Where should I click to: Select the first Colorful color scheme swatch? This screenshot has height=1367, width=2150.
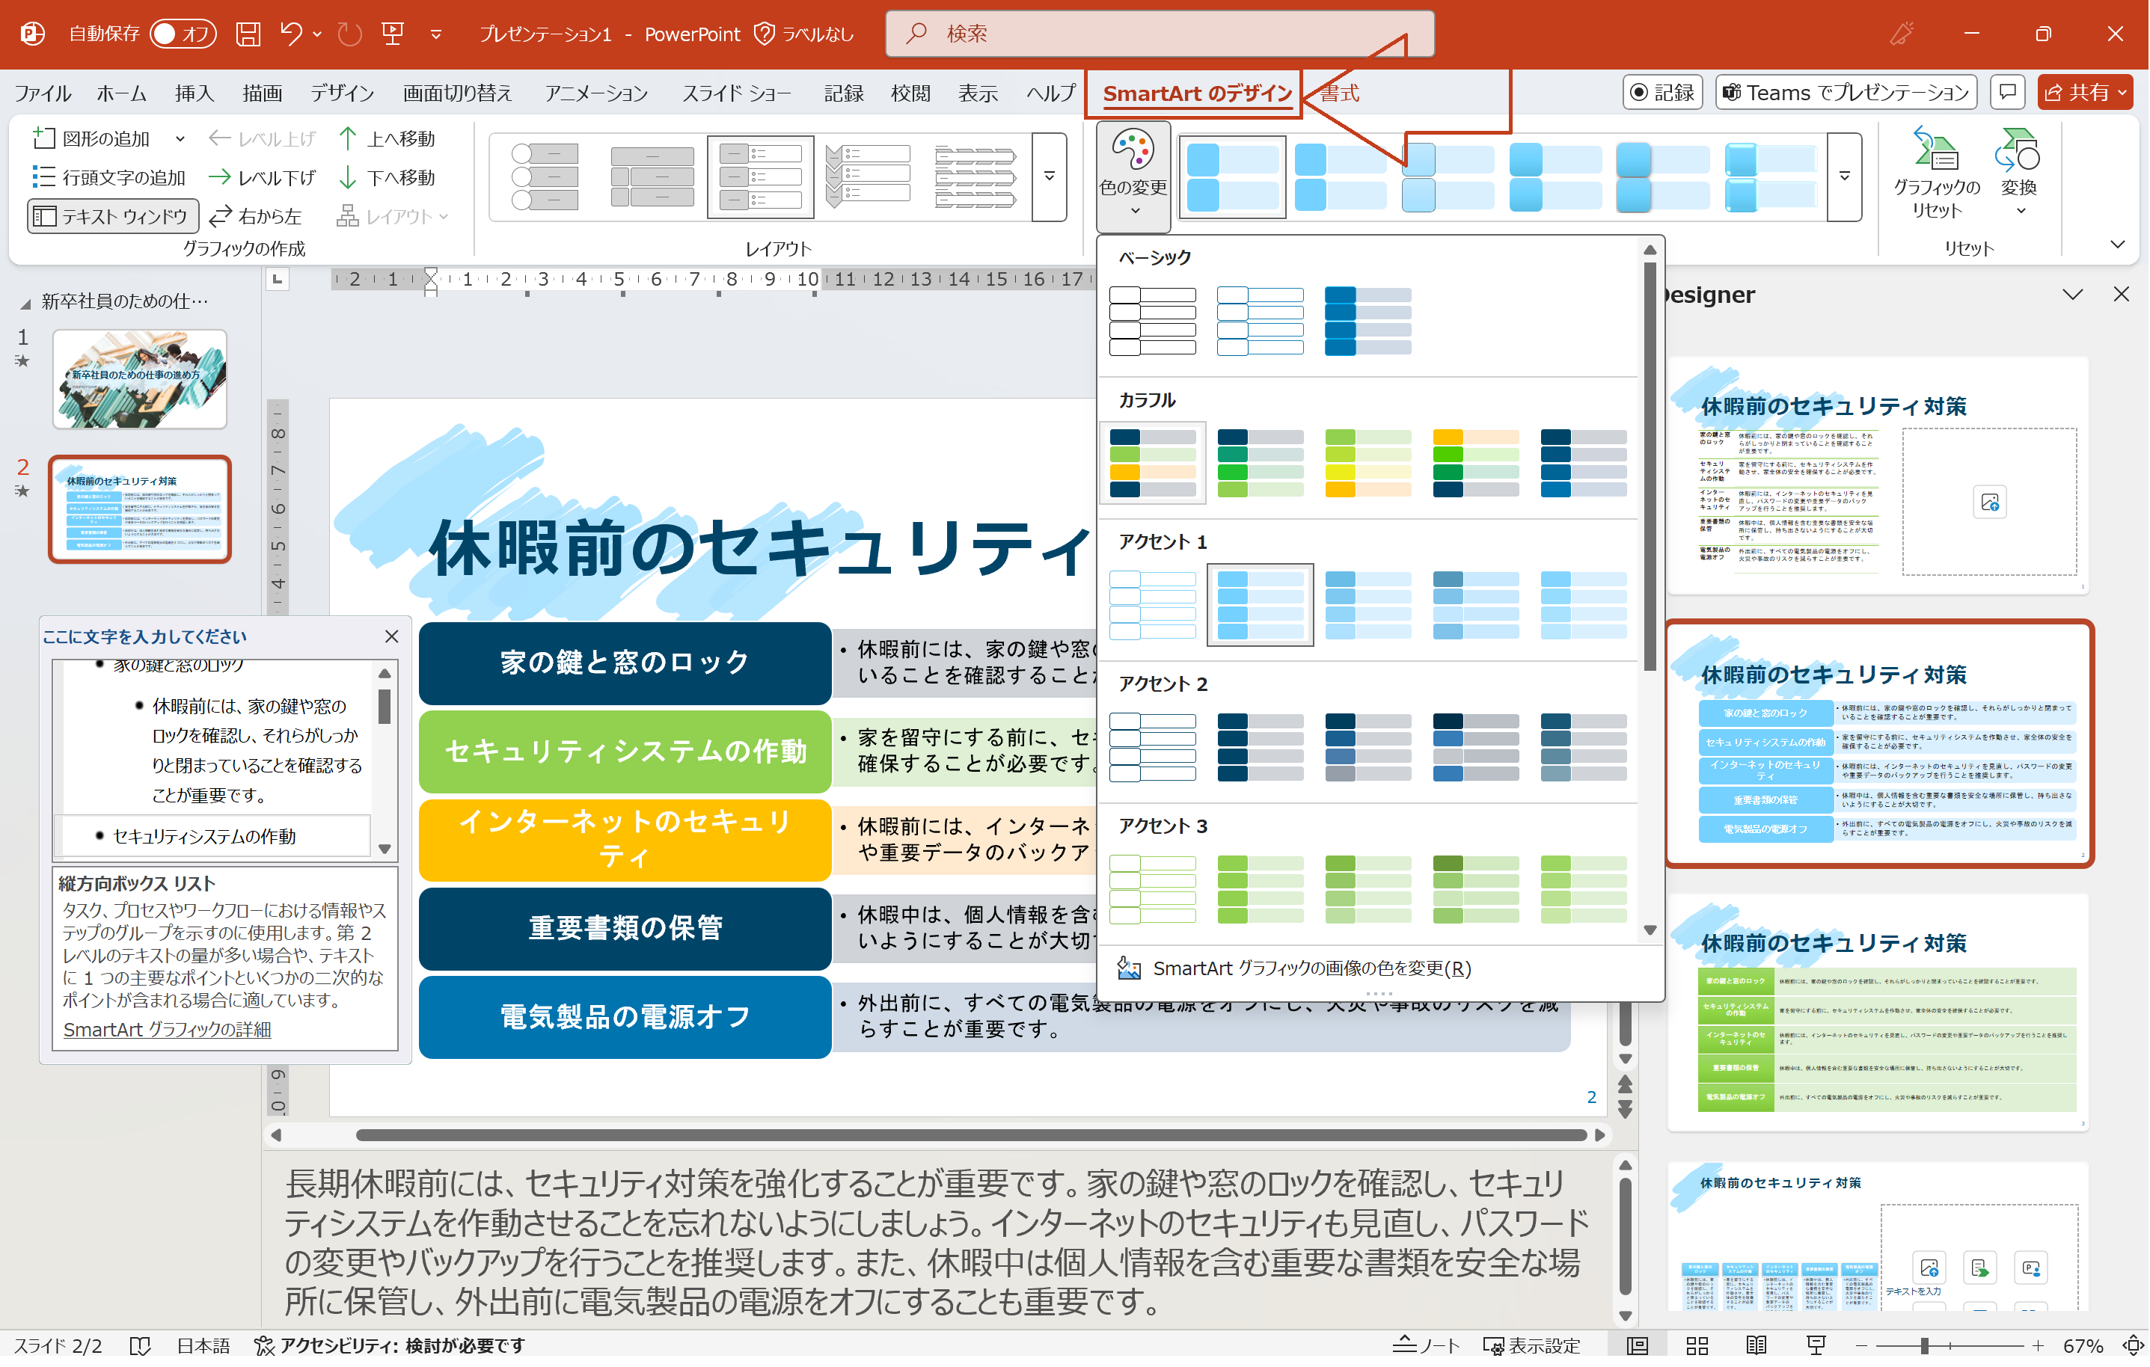point(1152,463)
